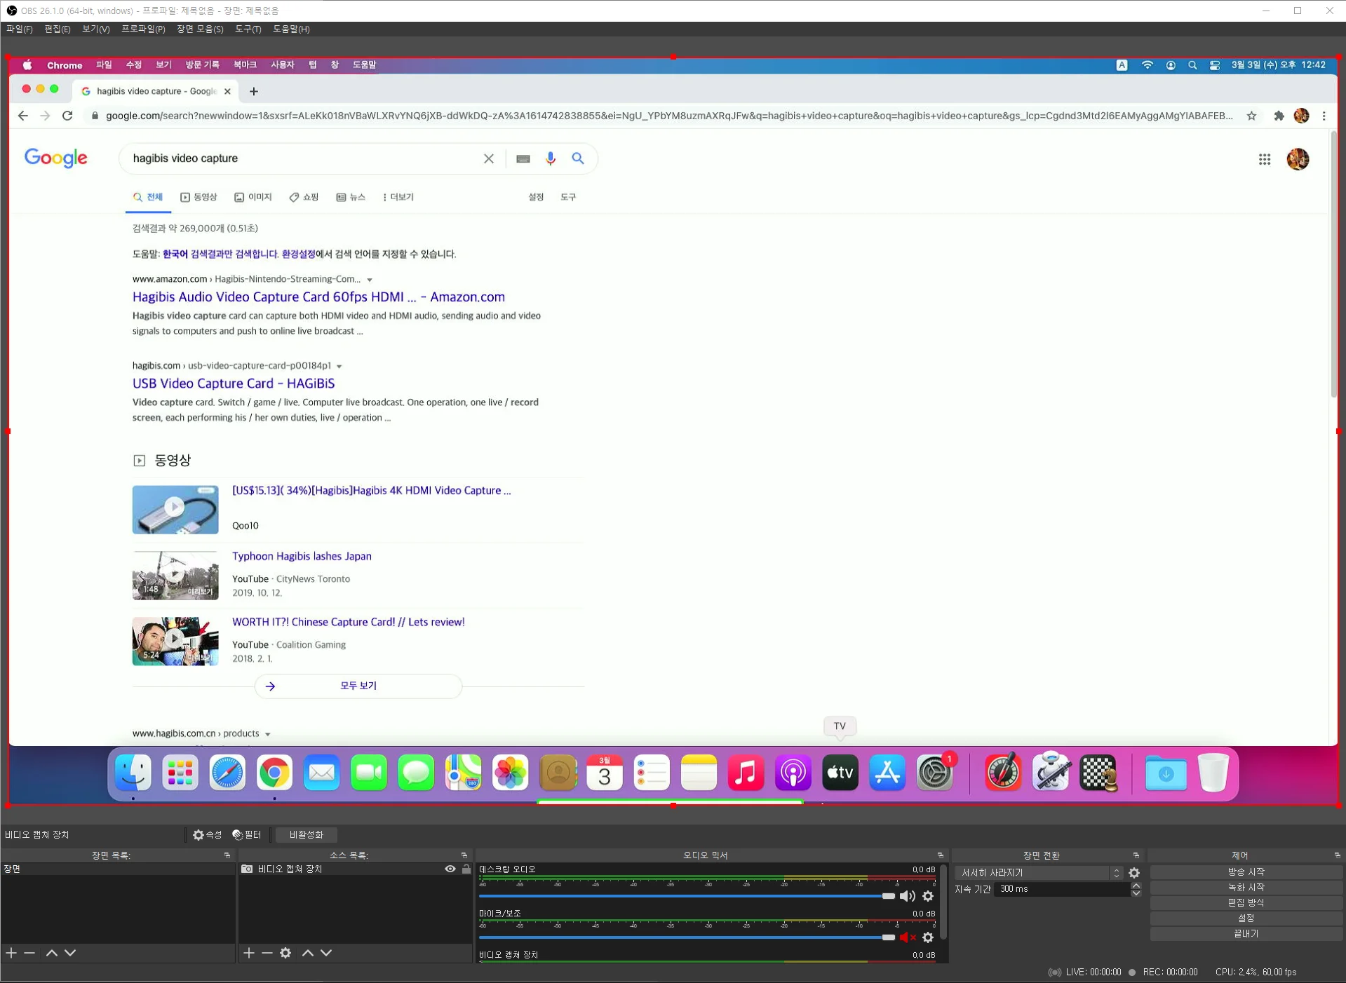The height and width of the screenshot is (983, 1346).
Task: Open the App Store icon in the dock
Action: (887, 773)
